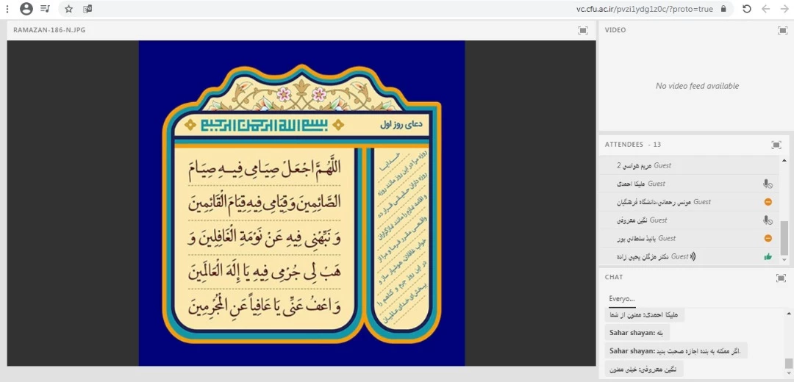This screenshot has height=382, width=794.
Task: Click the orange status icon for مونس رحمانی
Action: [x=768, y=202]
